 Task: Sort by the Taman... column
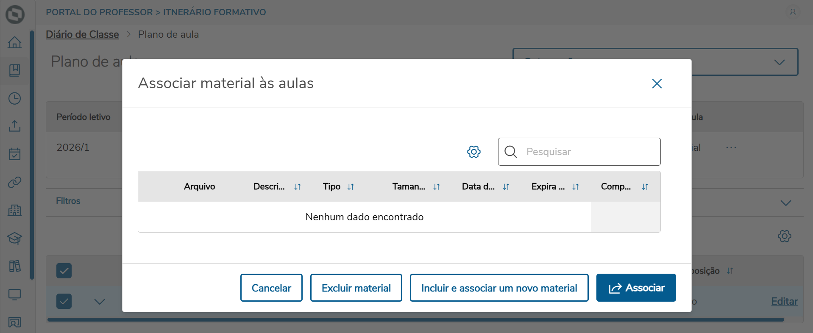click(x=437, y=187)
